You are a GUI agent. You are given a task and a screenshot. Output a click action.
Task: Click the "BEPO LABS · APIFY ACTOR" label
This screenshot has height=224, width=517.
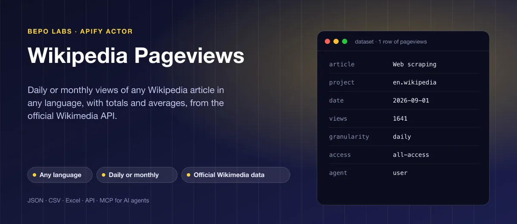click(x=80, y=31)
